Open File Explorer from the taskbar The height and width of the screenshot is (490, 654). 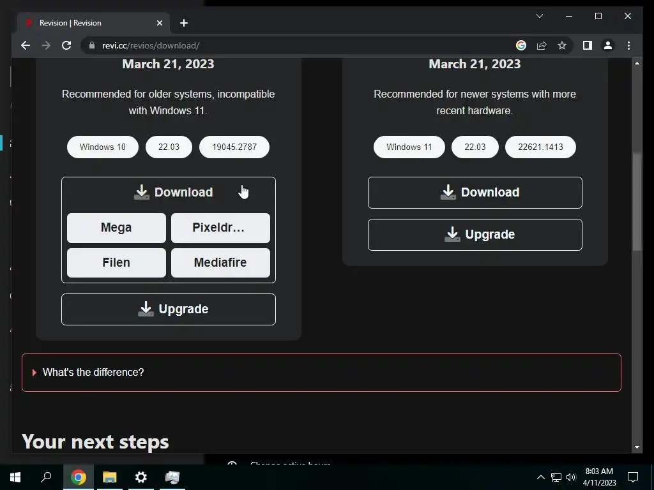110,477
